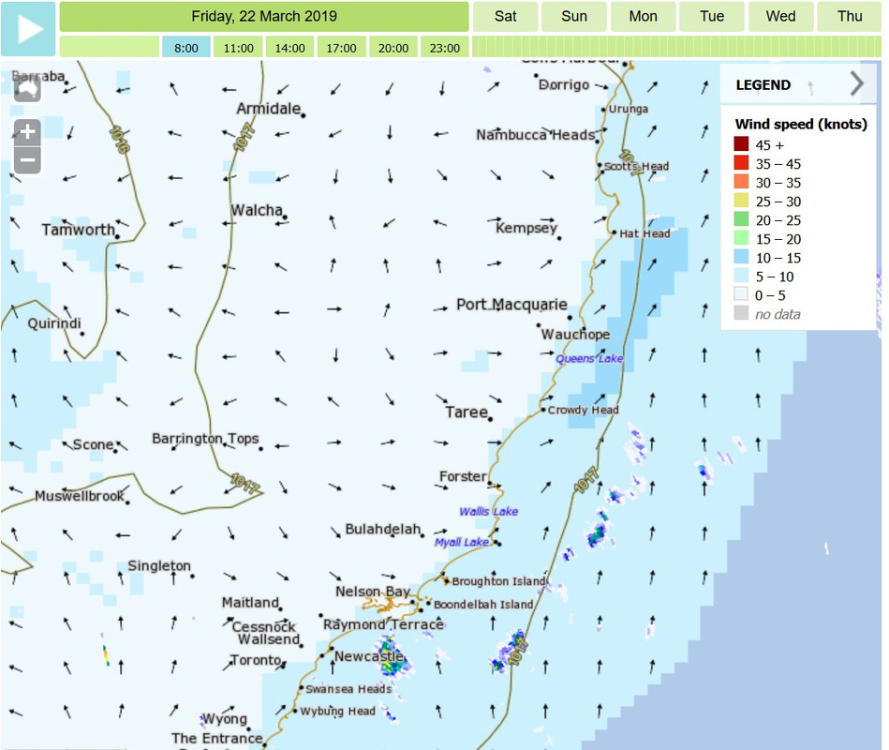Viewport: 889px width, 750px height.
Task: Zoom in the map with plus button
Action: pos(27,132)
